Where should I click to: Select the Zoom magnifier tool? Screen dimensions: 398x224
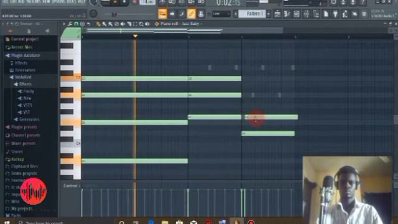click(141, 24)
